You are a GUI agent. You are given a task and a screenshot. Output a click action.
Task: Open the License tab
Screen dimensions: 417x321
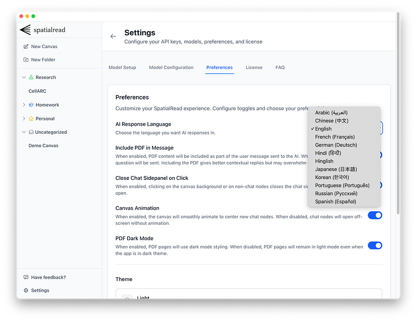(x=254, y=67)
